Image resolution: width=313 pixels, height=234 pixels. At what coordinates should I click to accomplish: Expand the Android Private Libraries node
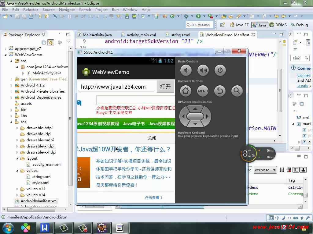coord(11,91)
